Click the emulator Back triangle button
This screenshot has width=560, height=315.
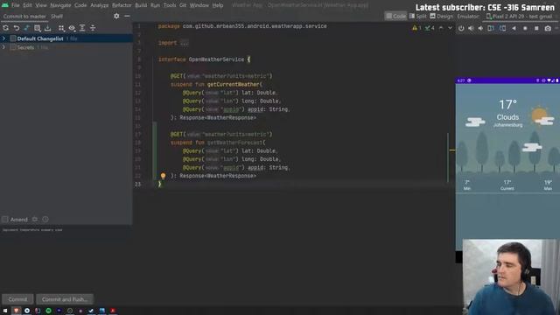point(514,28)
